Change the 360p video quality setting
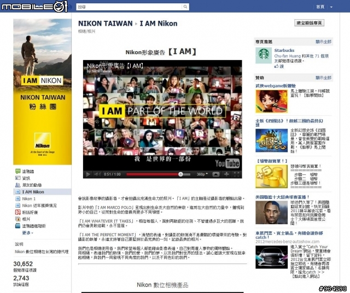This screenshot has height=293, width=350. pyautogui.click(x=202, y=174)
